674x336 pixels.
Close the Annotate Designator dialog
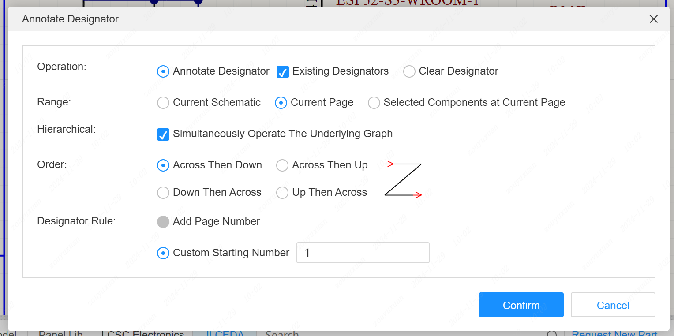pos(653,19)
